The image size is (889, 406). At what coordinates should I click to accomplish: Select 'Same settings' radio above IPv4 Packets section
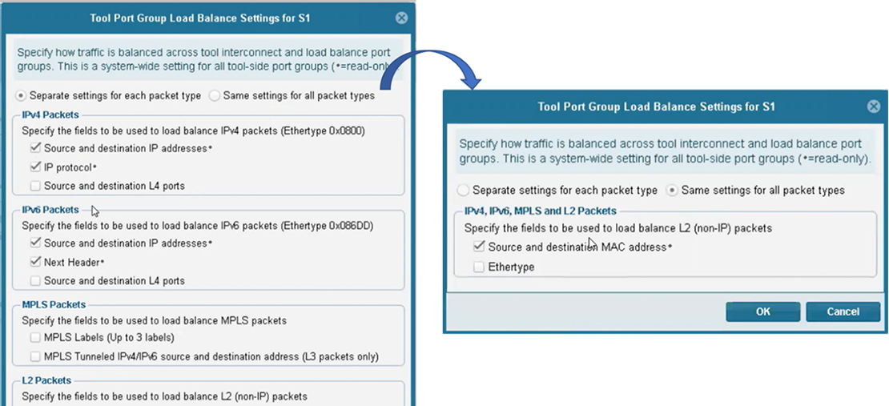pos(215,95)
